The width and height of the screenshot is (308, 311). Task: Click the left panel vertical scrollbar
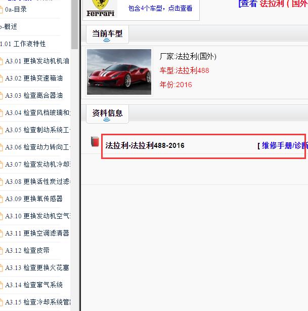click(x=74, y=24)
